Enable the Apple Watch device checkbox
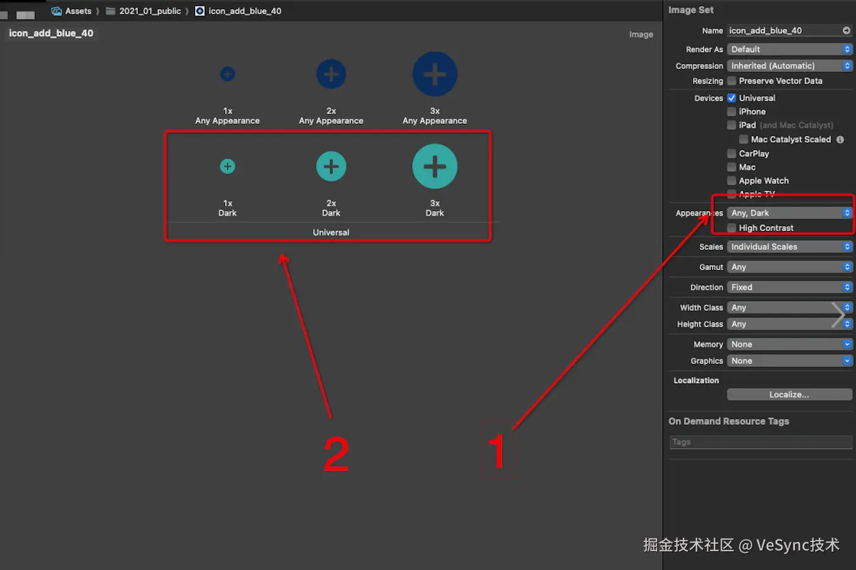856x570 pixels. tap(732, 180)
